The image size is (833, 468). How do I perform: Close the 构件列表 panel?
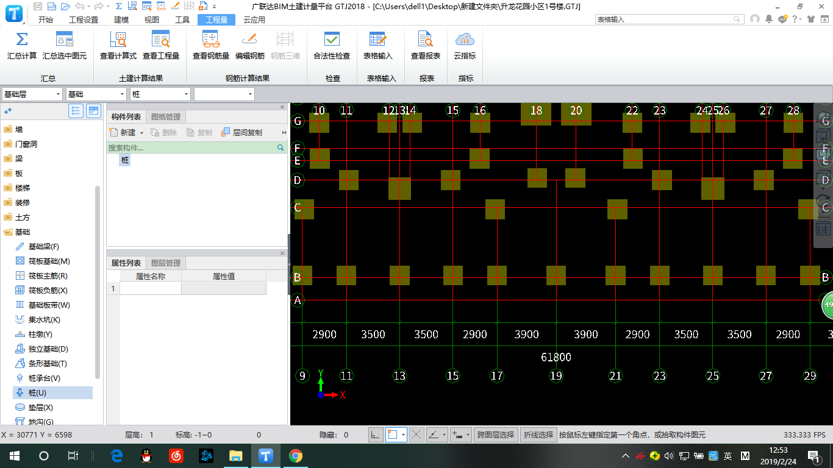(282, 107)
